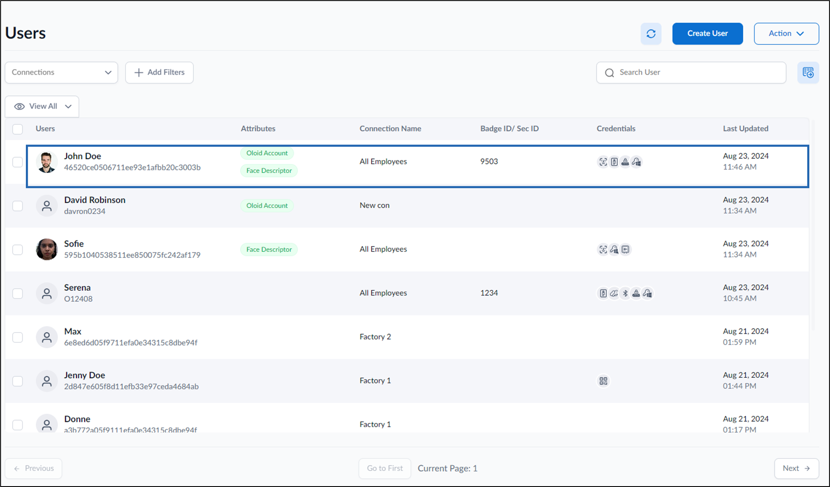Go to the Next page
Viewport: 830px width, 487px height.
(796, 468)
